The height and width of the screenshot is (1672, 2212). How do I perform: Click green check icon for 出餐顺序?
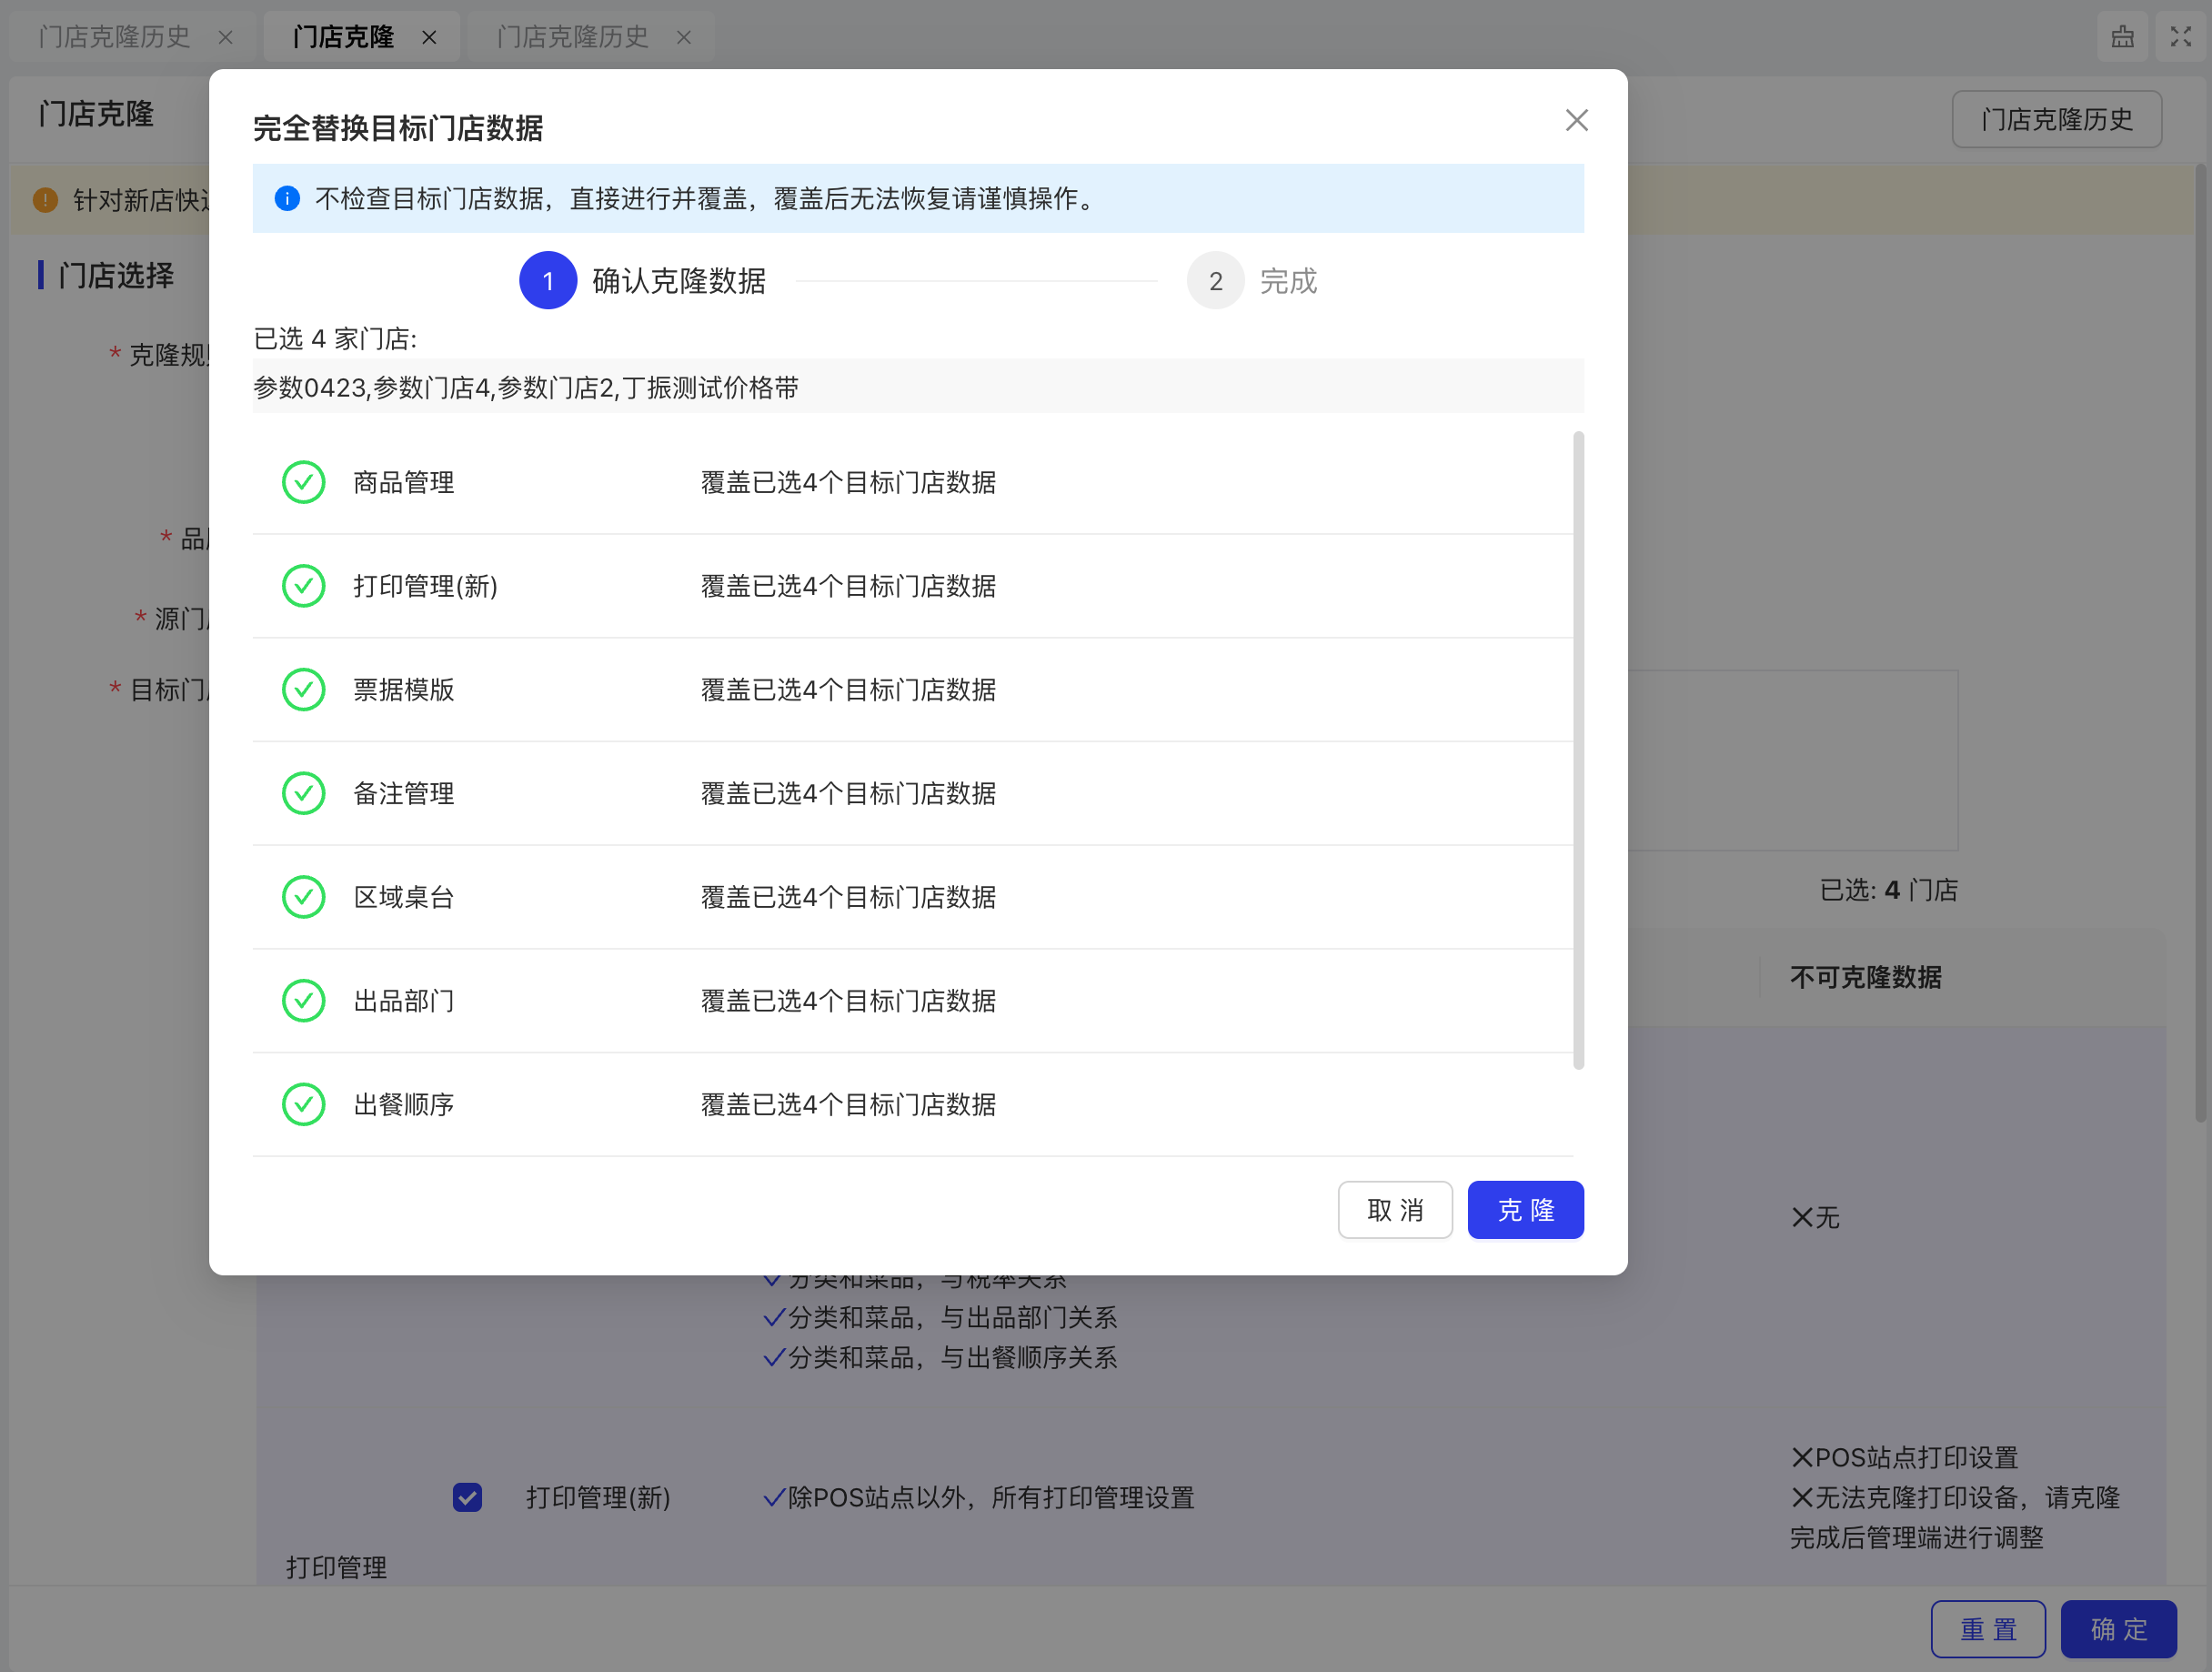pyautogui.click(x=303, y=1104)
